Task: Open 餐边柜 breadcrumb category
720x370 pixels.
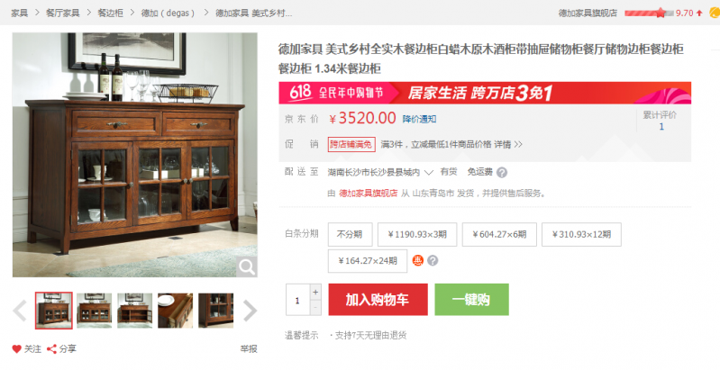Action: pos(110,13)
